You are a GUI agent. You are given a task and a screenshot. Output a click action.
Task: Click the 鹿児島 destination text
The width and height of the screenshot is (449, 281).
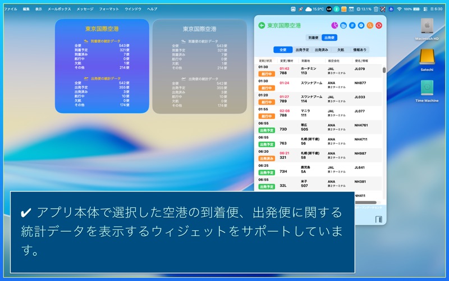point(305,167)
